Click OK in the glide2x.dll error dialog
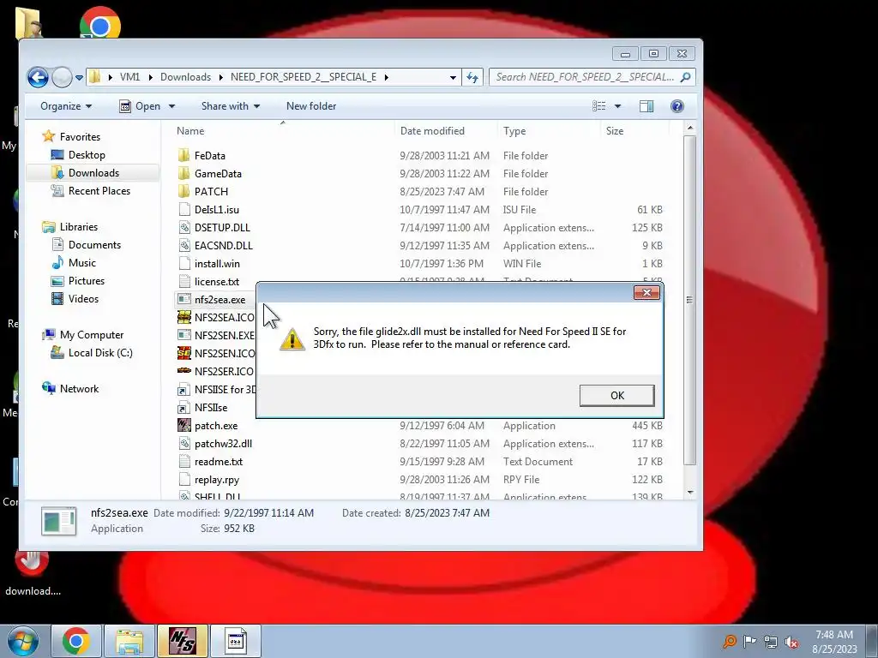Image resolution: width=878 pixels, height=658 pixels. pyautogui.click(x=616, y=396)
